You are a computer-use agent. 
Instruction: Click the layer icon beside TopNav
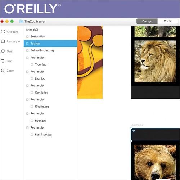(27, 44)
